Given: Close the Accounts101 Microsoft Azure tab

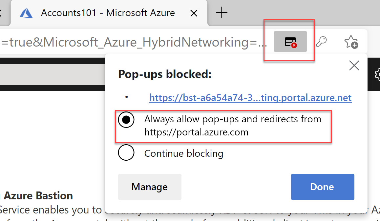Looking at the screenshot, I should pyautogui.click(x=194, y=13).
